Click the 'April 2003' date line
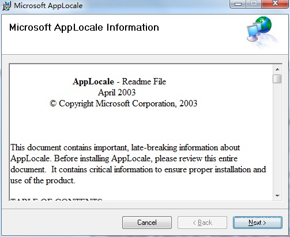This screenshot has height=237, width=290. tap(117, 92)
